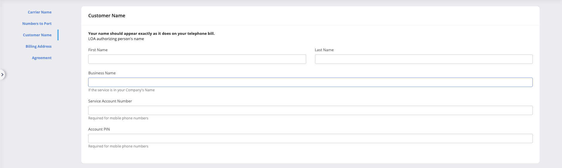This screenshot has width=562, height=168.
Task: Click the Business Name field label
Action: click(x=102, y=73)
